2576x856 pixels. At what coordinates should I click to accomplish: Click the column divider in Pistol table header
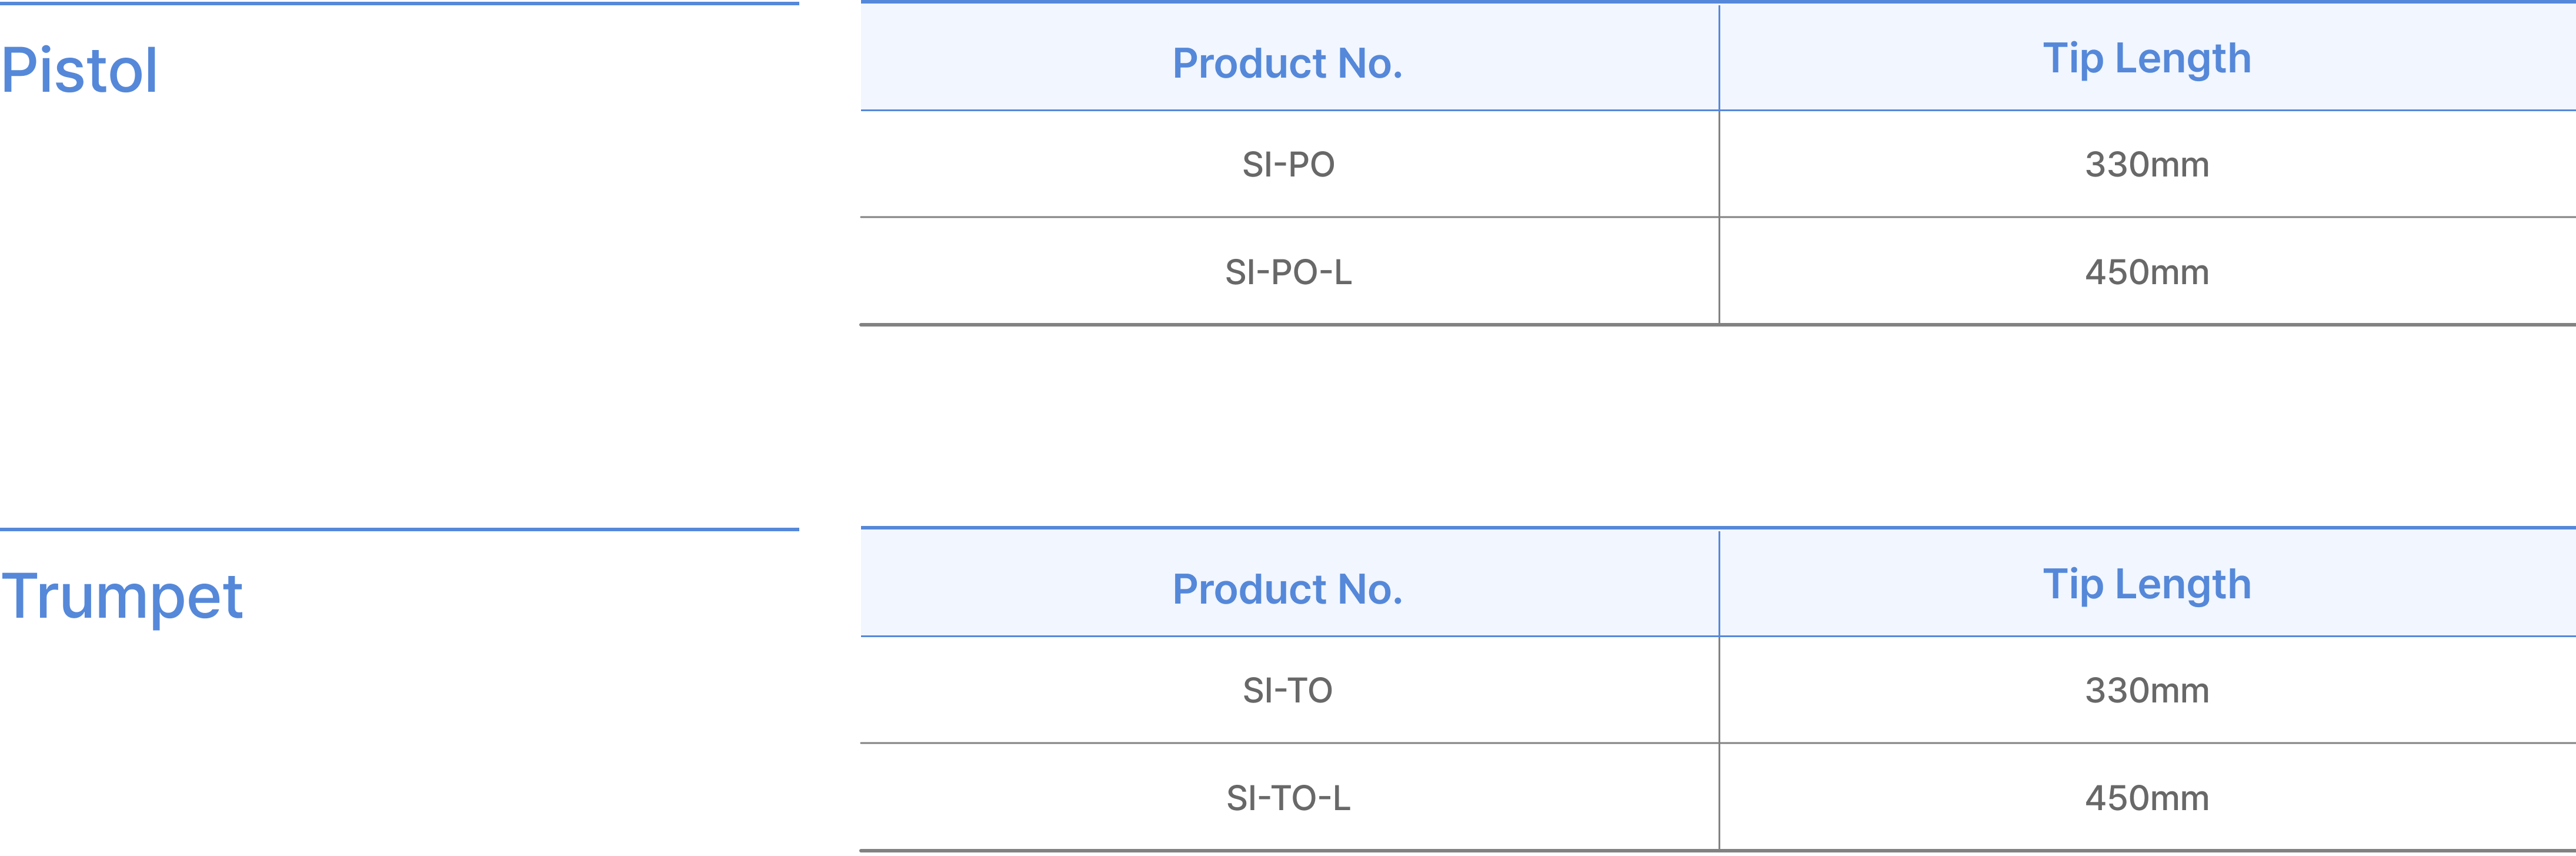pos(1719,58)
